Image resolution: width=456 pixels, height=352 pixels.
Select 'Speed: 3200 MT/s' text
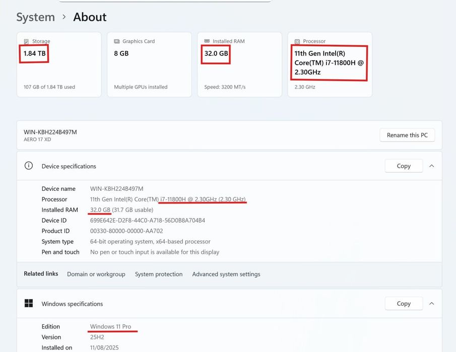(x=225, y=87)
